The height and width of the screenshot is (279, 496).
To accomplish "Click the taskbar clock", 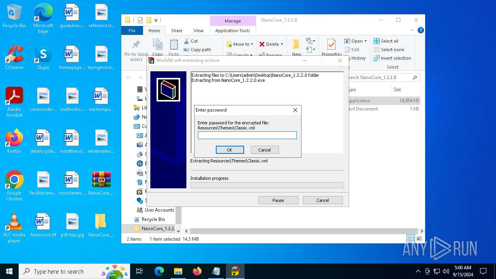I will 463,271.
